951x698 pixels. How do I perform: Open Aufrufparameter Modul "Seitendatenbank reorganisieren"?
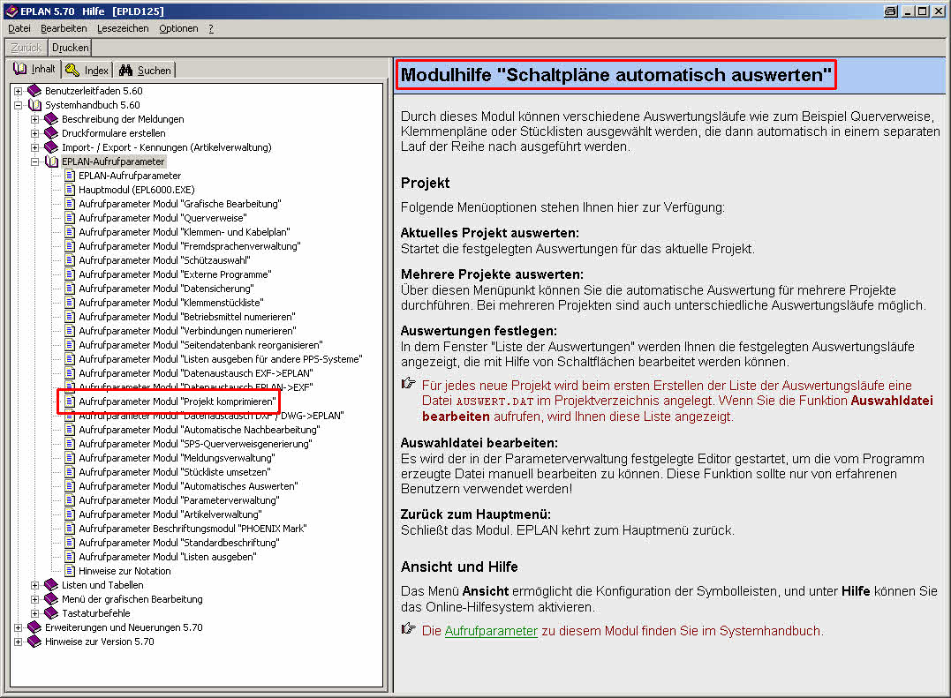coord(200,345)
